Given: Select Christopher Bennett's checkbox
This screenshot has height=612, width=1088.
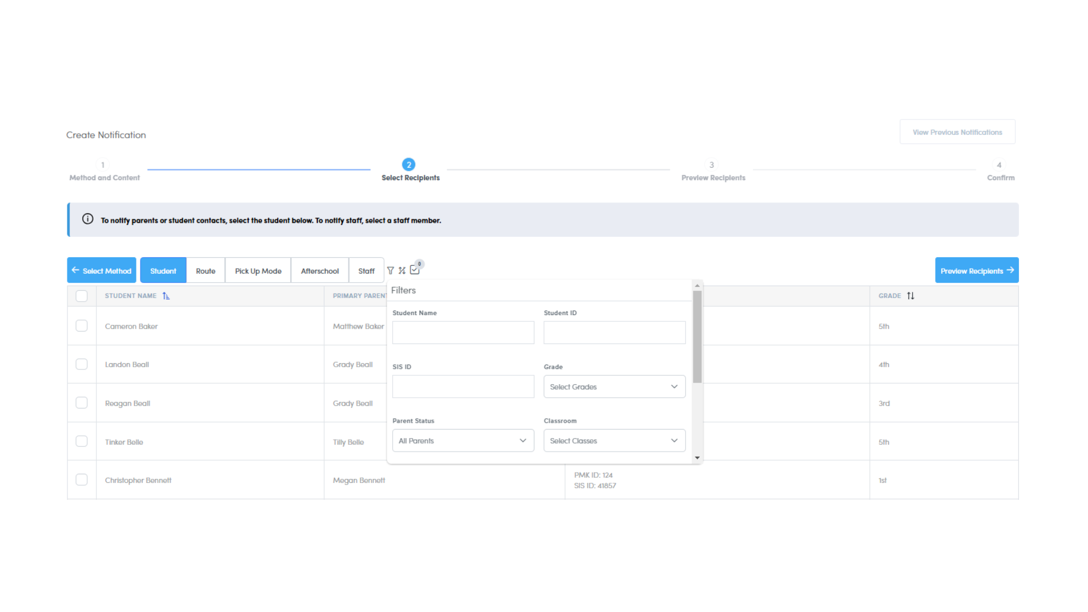Looking at the screenshot, I should [82, 480].
